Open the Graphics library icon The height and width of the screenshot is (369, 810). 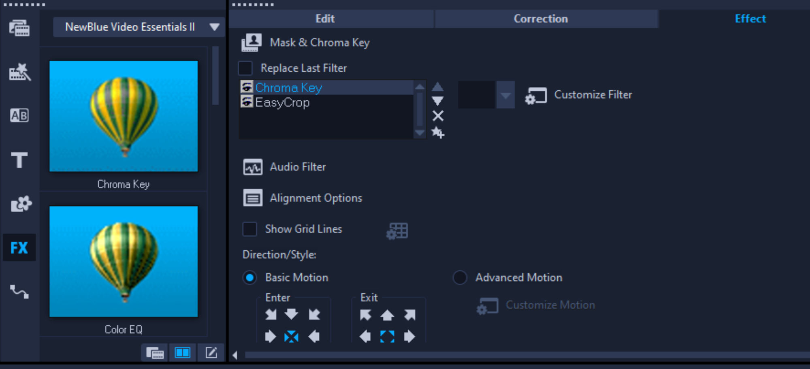coord(20,204)
